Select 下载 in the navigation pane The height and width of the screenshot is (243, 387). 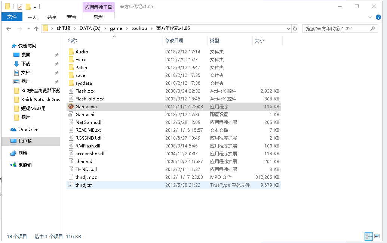pyautogui.click(x=26, y=64)
